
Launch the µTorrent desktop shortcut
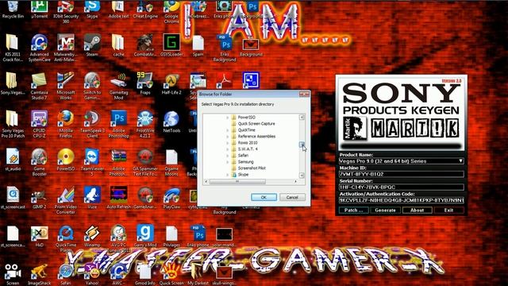[39, 9]
